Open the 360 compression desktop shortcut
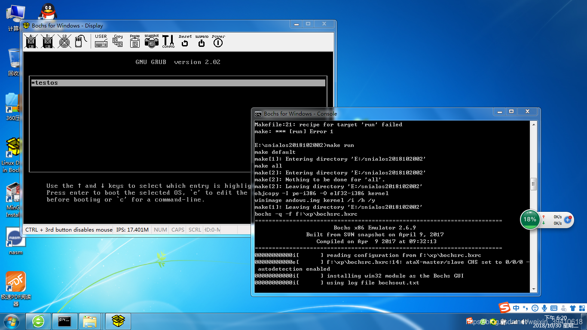587x330 pixels. pos(13,107)
